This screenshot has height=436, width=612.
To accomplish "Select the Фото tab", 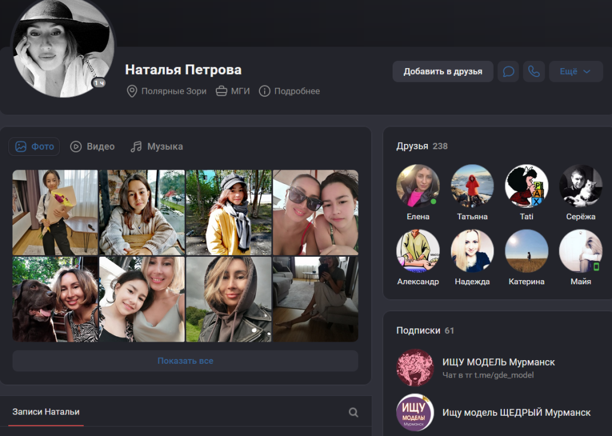I will (34, 147).
